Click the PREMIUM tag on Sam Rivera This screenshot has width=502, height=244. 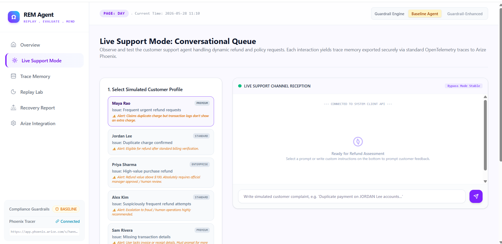[x=202, y=230]
